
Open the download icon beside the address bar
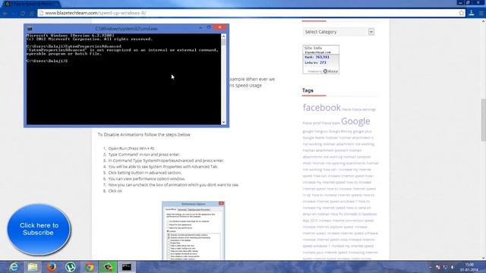click(472, 13)
